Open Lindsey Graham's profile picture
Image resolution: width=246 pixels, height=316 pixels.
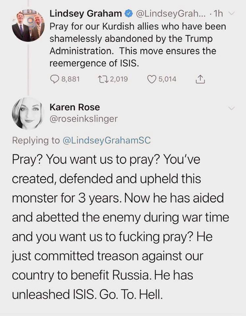coord(28,26)
